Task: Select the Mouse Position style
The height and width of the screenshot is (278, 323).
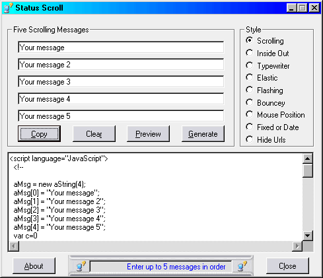Action: pos(250,114)
